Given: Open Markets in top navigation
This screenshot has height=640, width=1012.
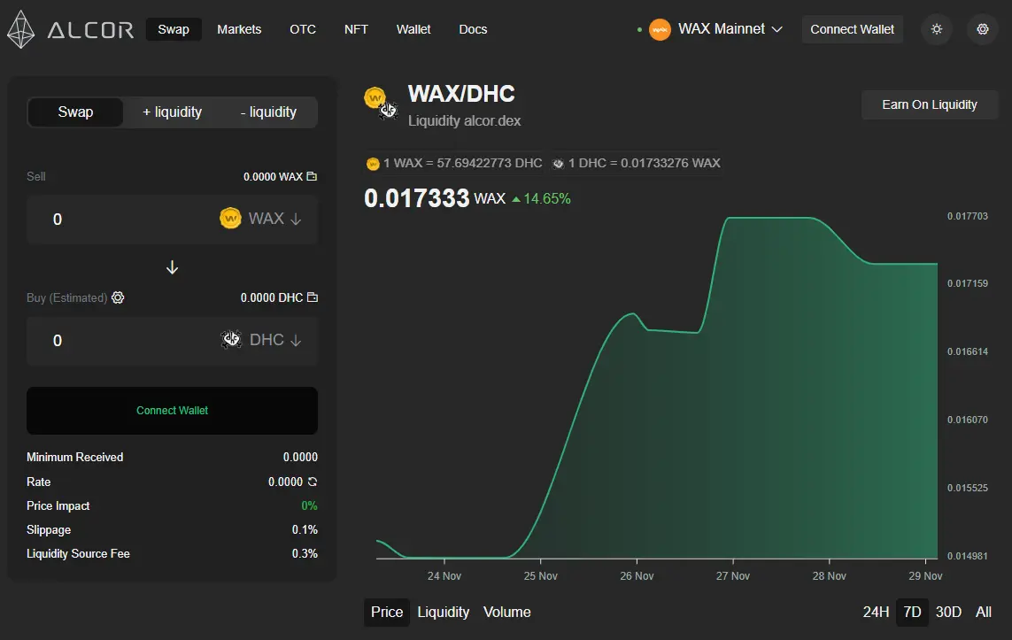Looking at the screenshot, I should [239, 29].
